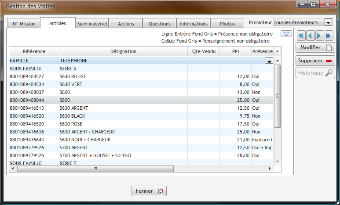Click the Modifier button

[315, 47]
